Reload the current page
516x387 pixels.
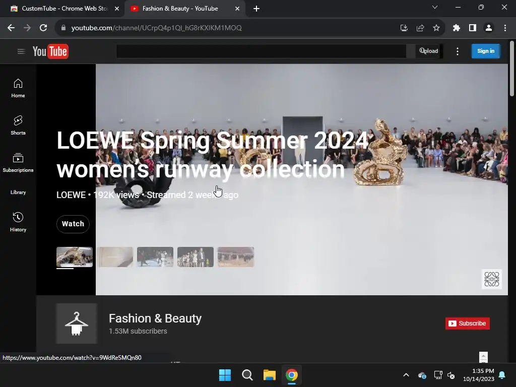tap(43, 28)
